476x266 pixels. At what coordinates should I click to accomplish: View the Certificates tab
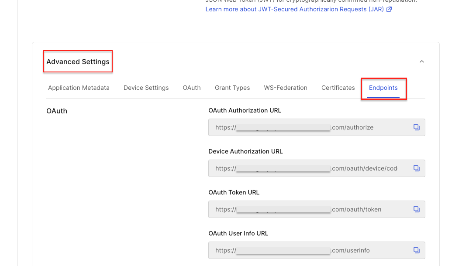click(x=338, y=88)
